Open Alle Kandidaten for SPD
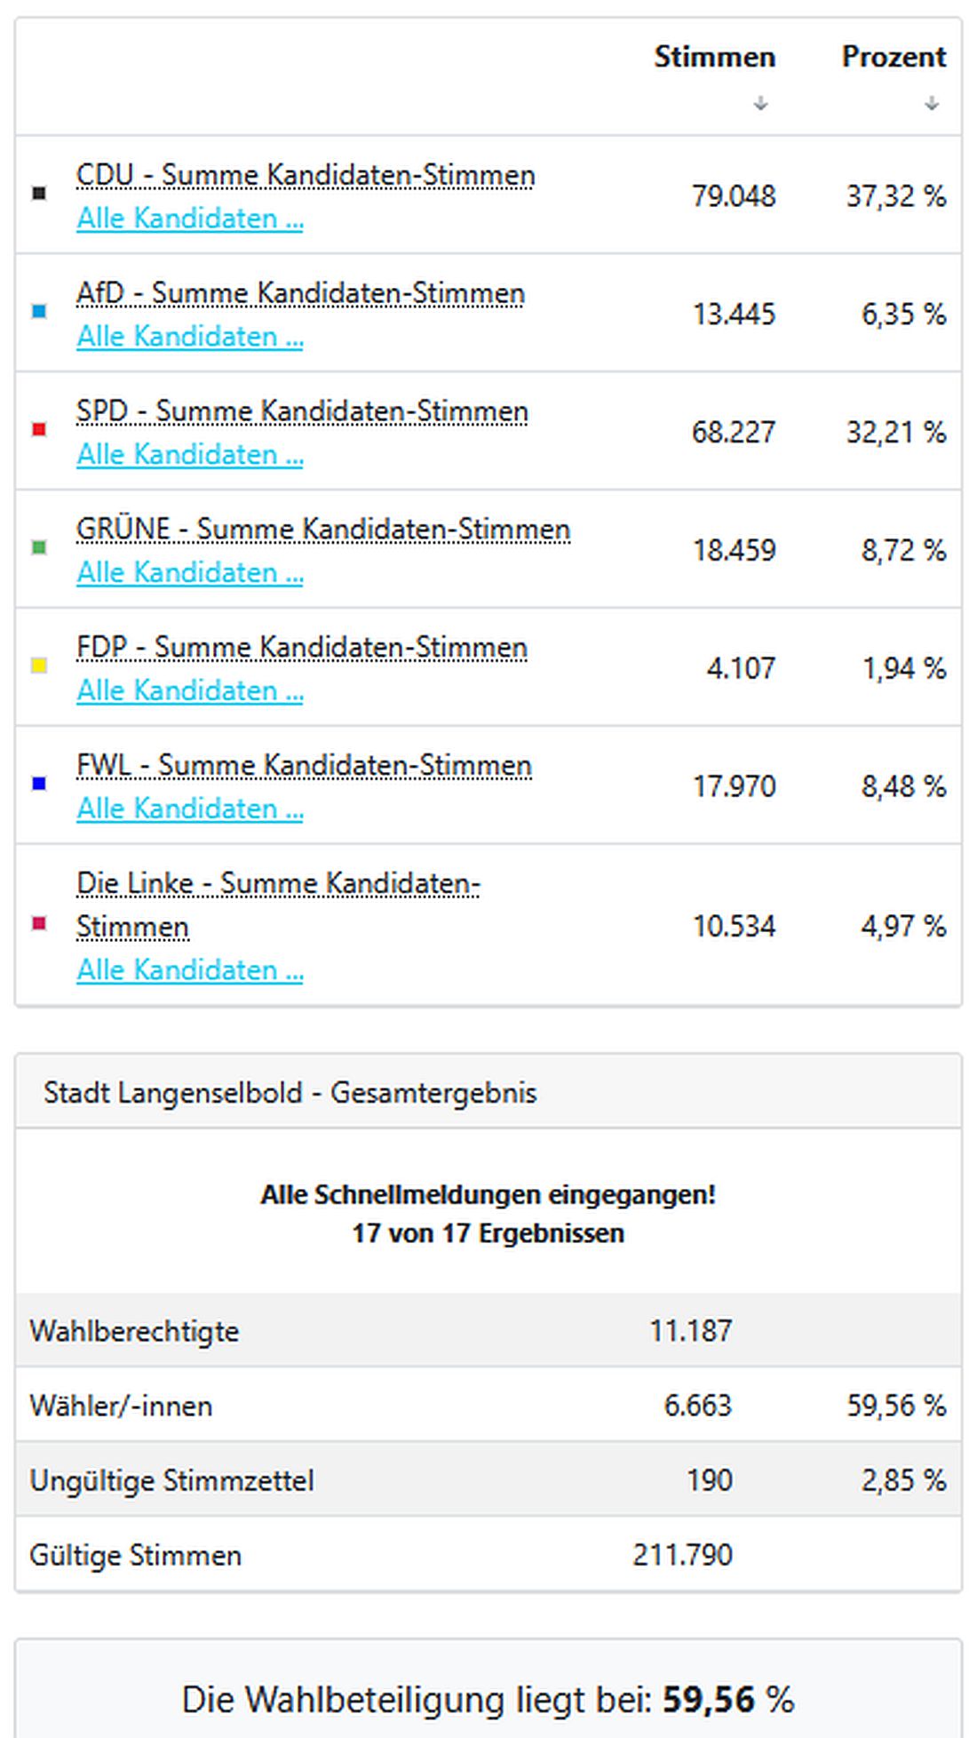 click(x=190, y=454)
